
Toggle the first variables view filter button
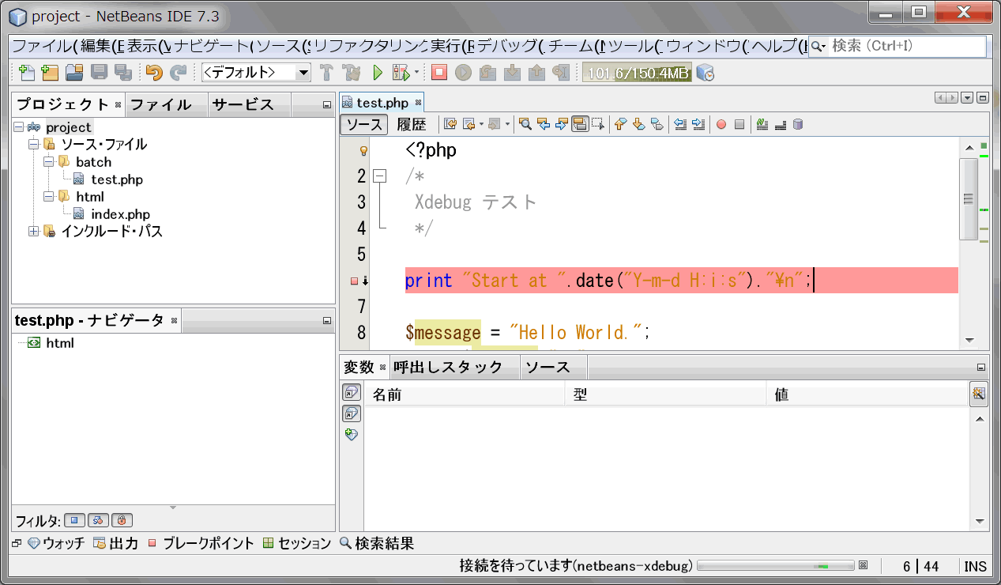[352, 393]
